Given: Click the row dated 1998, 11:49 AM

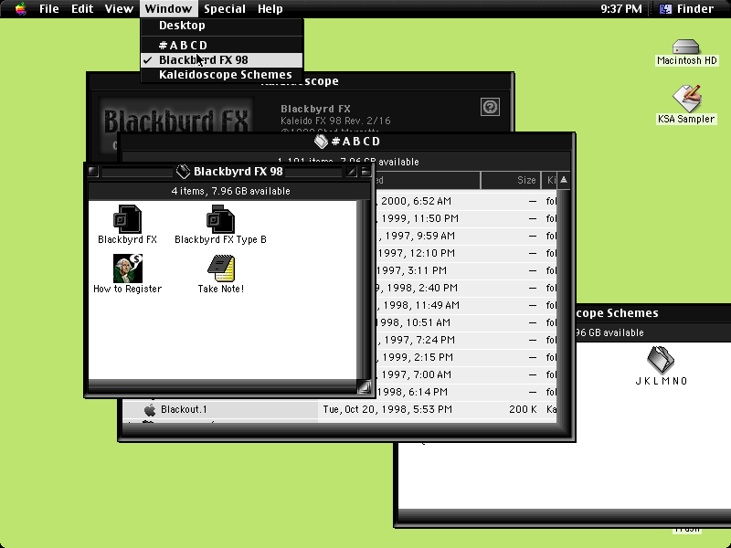Looking at the screenshot, I should coord(465,305).
